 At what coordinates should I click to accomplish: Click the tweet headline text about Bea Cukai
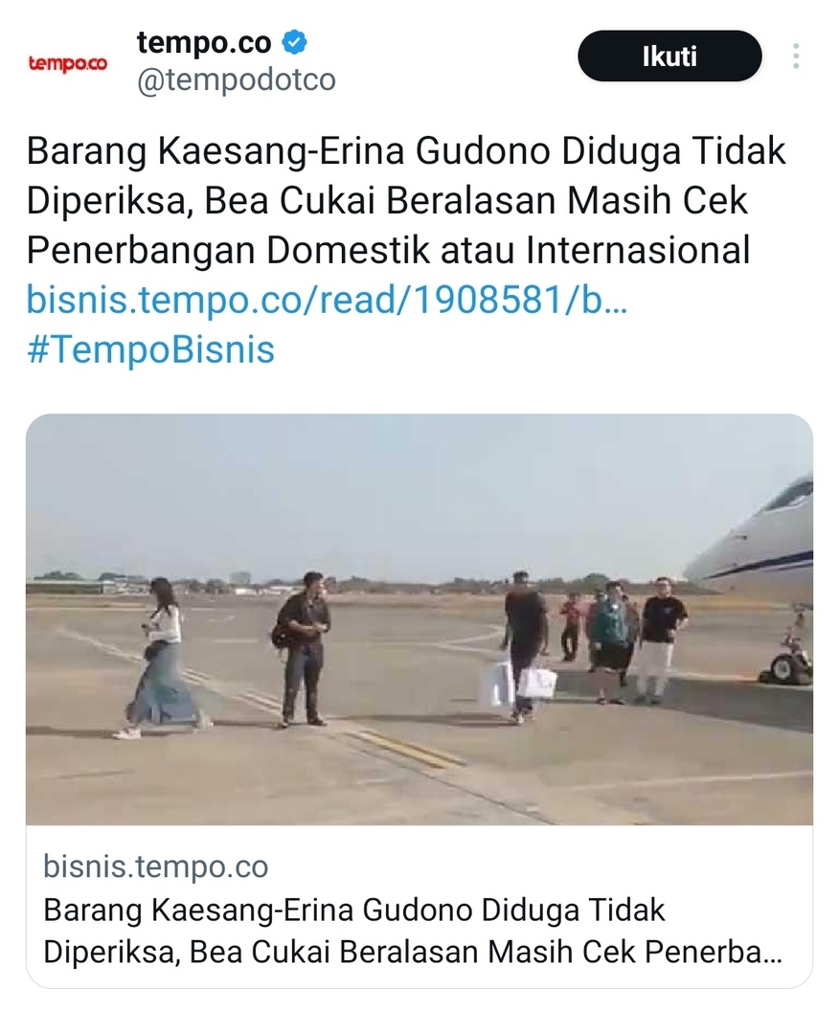coord(406,200)
